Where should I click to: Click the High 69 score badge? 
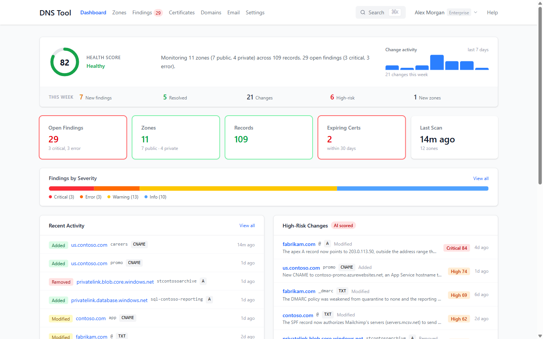click(x=459, y=295)
